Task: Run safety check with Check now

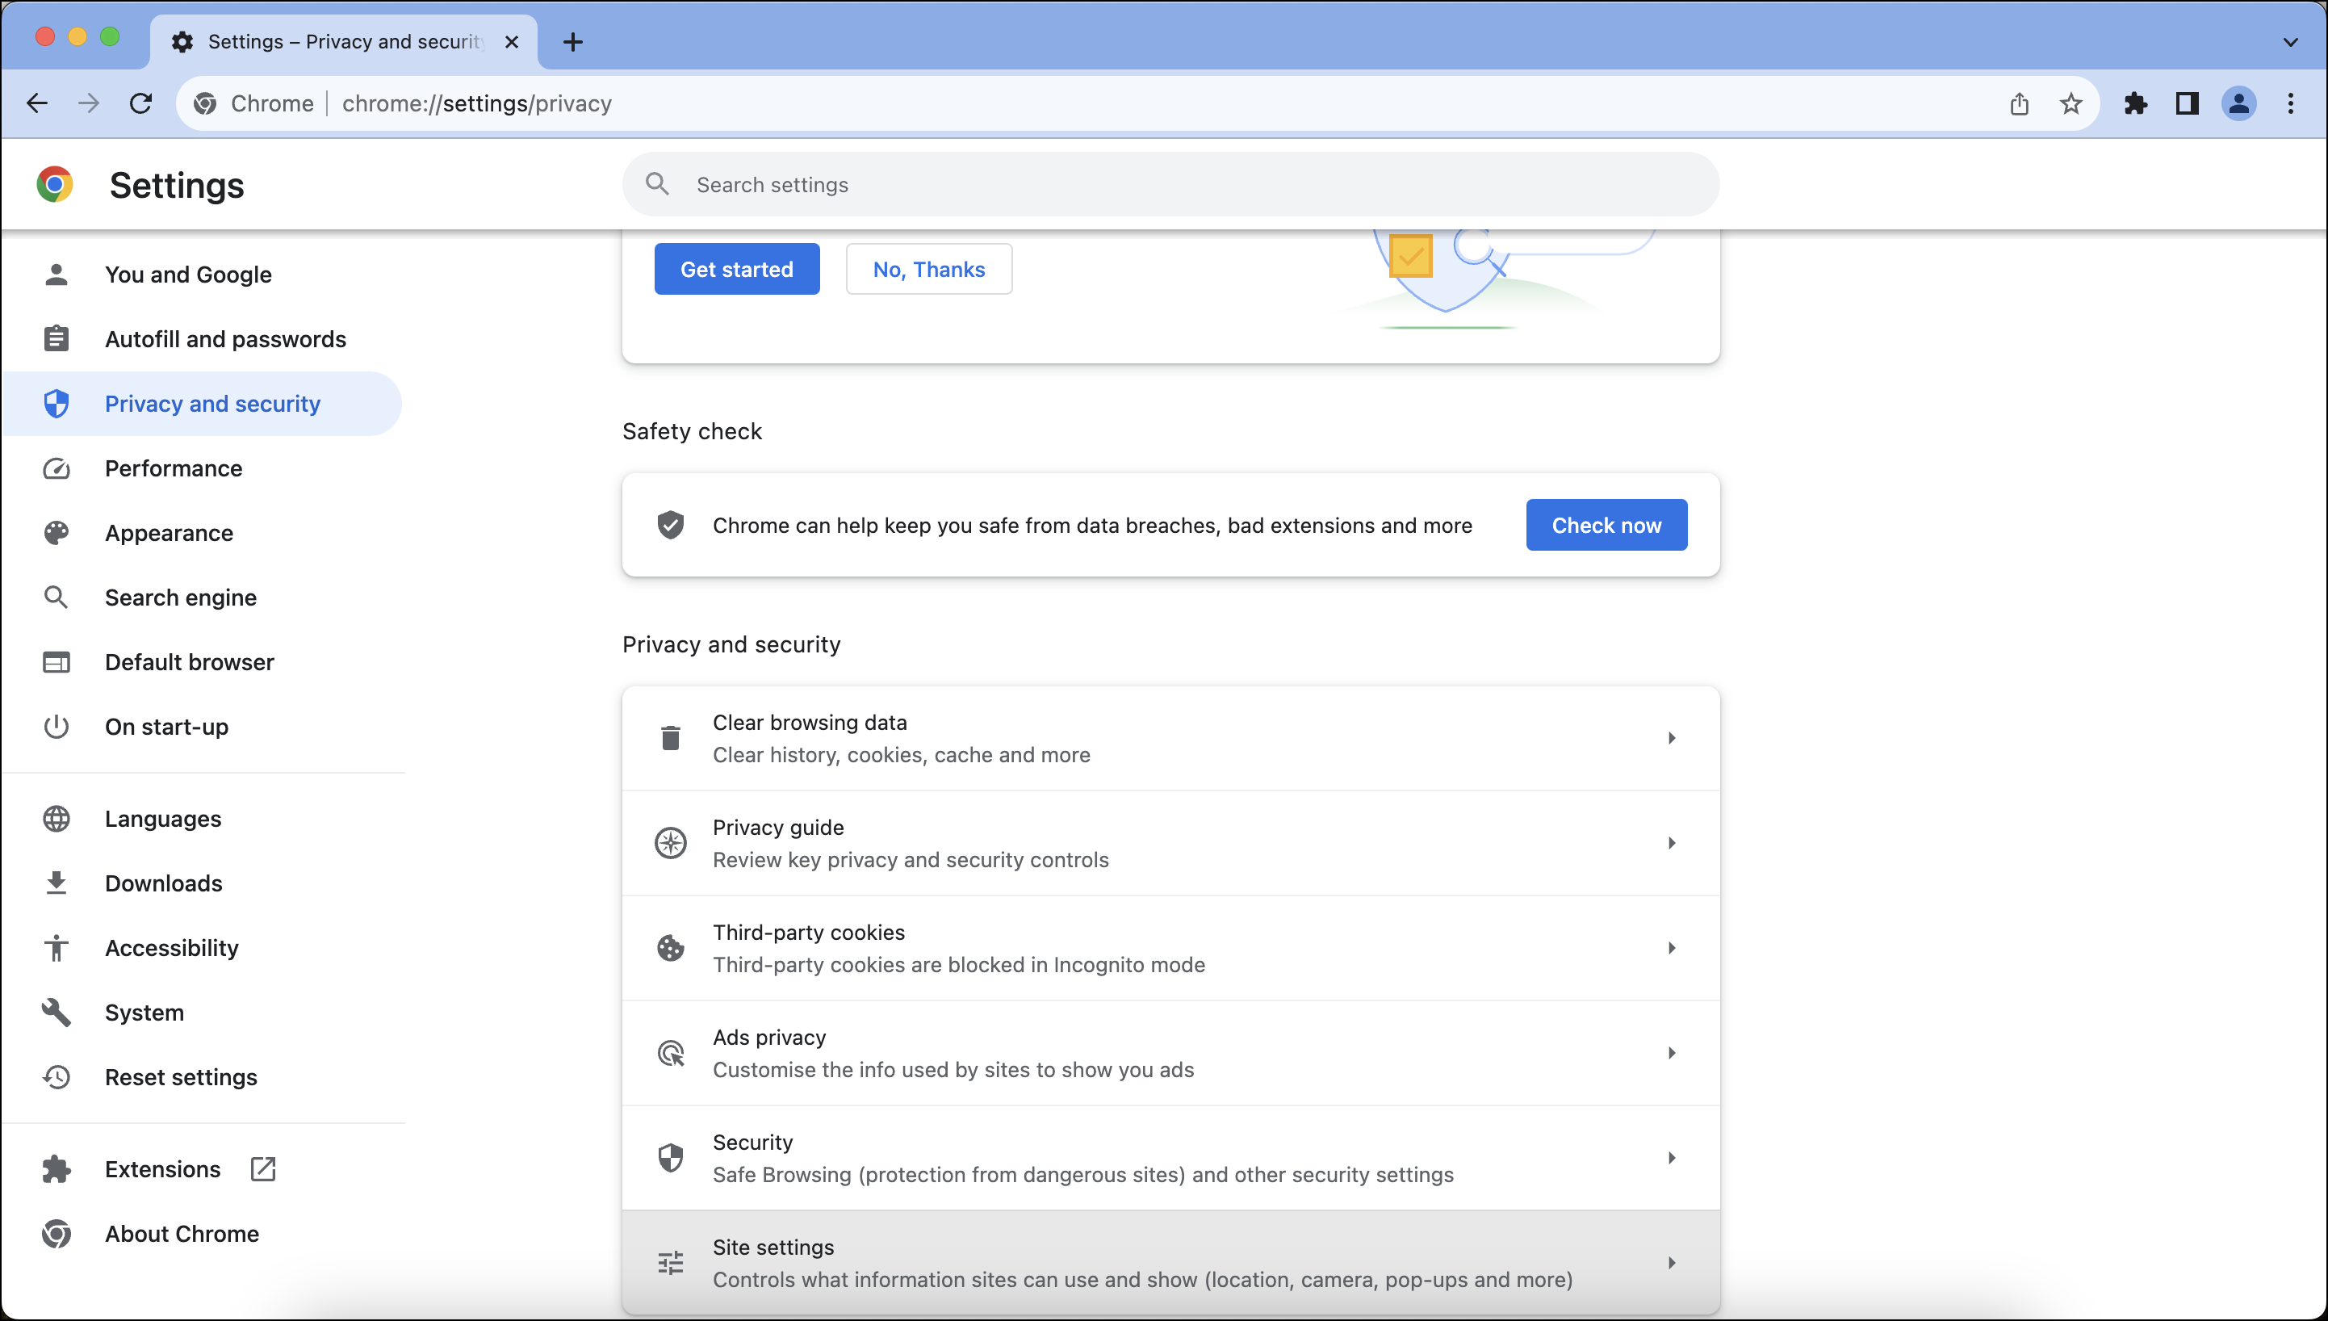Action: click(1606, 524)
